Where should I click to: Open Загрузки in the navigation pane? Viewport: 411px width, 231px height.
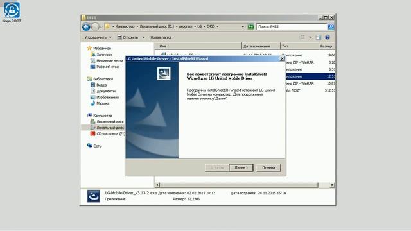click(x=101, y=55)
